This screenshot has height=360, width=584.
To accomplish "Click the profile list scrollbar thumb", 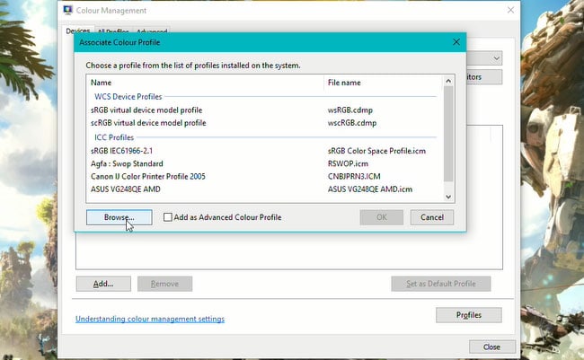I will [x=448, y=134].
